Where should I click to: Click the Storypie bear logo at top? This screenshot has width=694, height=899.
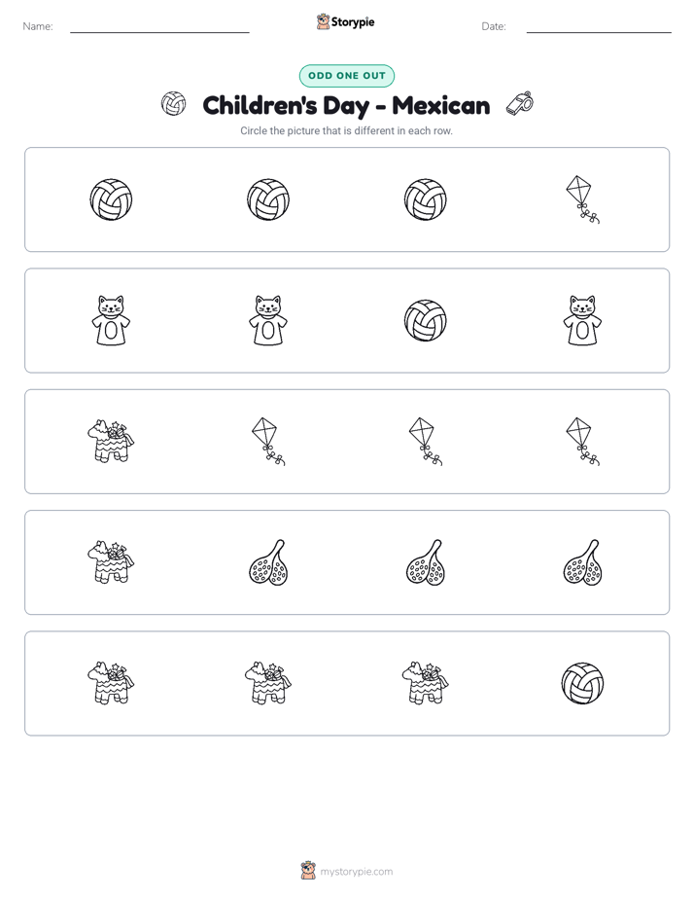pos(323,21)
